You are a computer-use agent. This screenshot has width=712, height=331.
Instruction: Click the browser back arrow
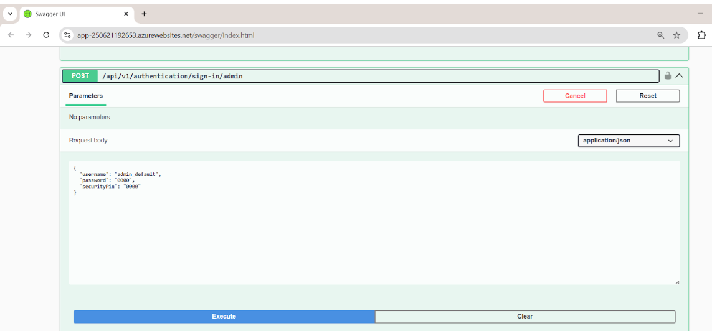click(x=11, y=35)
